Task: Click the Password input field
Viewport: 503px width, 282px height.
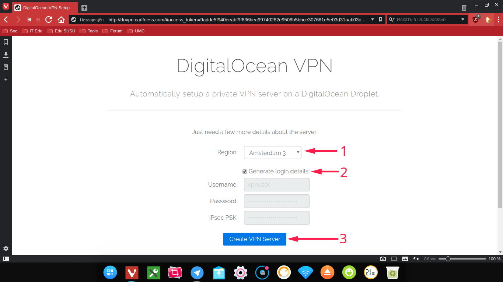Action: (x=277, y=201)
